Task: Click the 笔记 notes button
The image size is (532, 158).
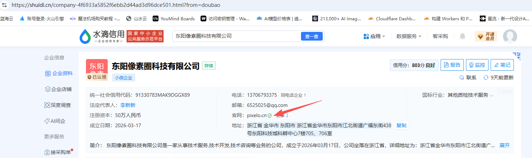Action: tap(502, 65)
